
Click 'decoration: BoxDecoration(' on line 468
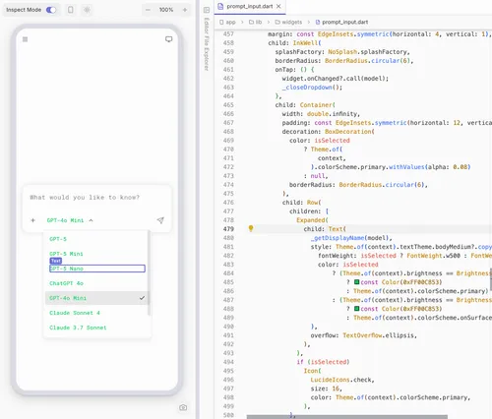click(328, 132)
